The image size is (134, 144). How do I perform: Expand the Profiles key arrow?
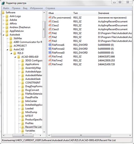(x=19, y=123)
